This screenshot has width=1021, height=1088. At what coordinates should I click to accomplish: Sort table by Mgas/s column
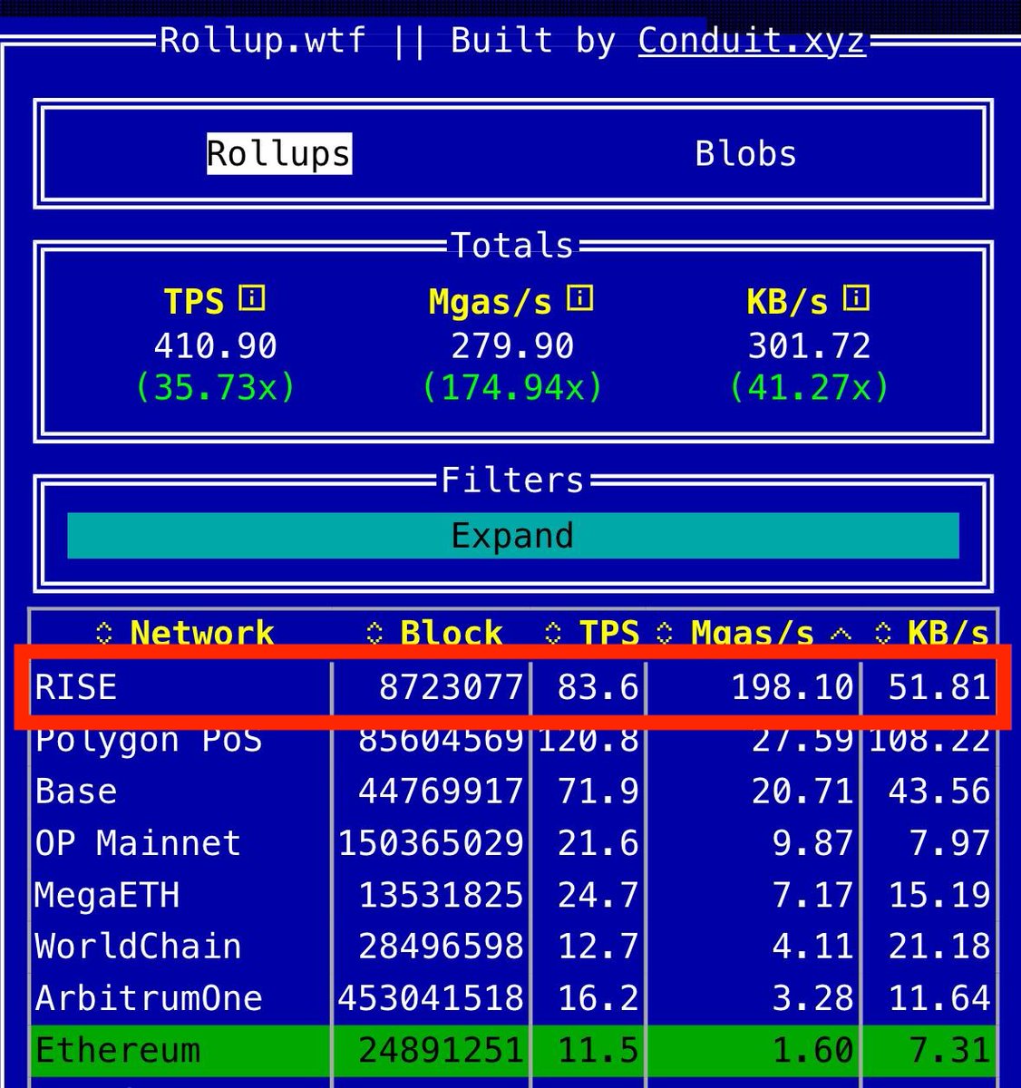(x=753, y=632)
